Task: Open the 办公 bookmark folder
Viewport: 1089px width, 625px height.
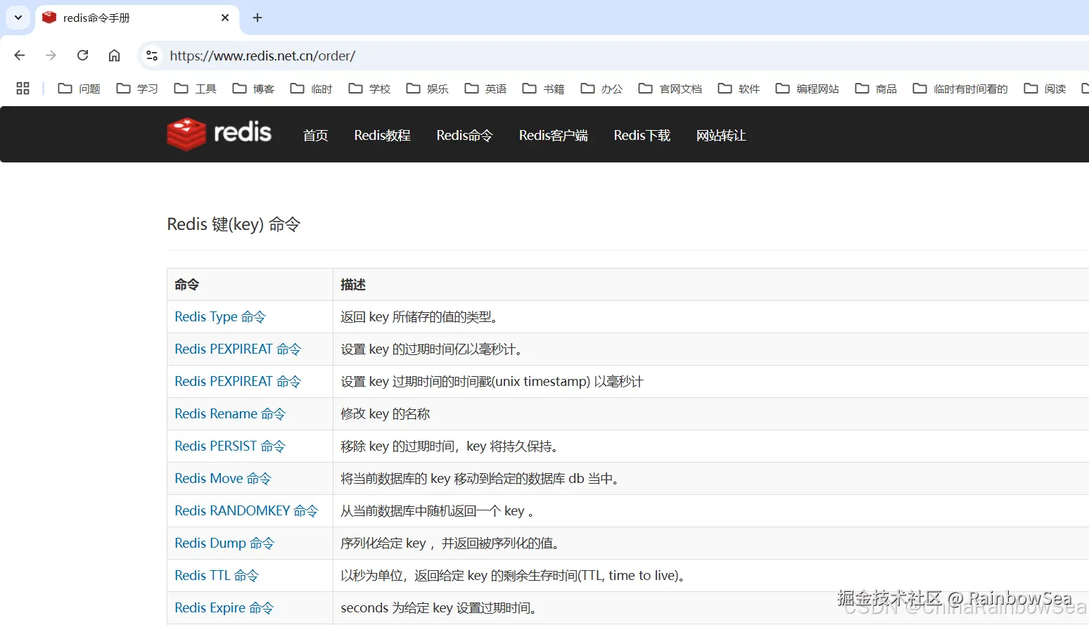Action: click(601, 89)
